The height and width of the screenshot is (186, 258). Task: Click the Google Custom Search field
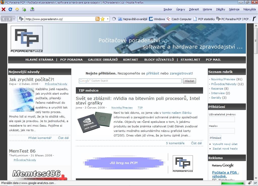130,81
